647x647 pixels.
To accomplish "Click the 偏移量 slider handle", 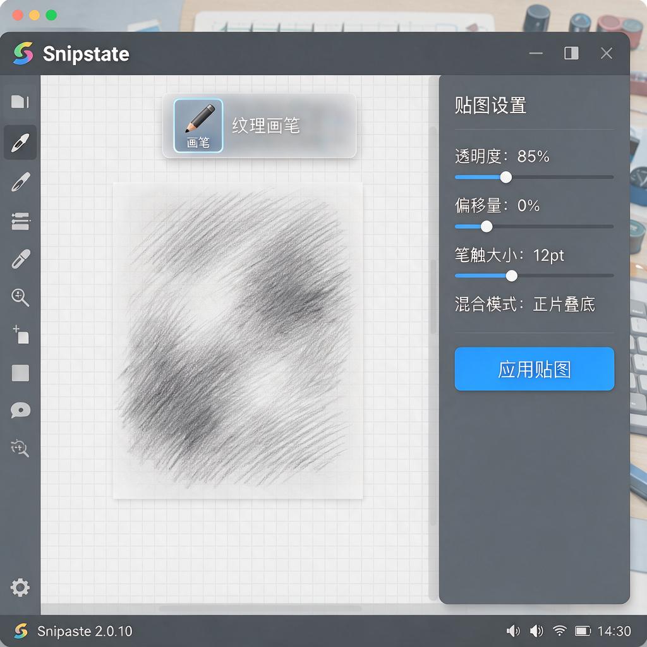I will [x=487, y=227].
